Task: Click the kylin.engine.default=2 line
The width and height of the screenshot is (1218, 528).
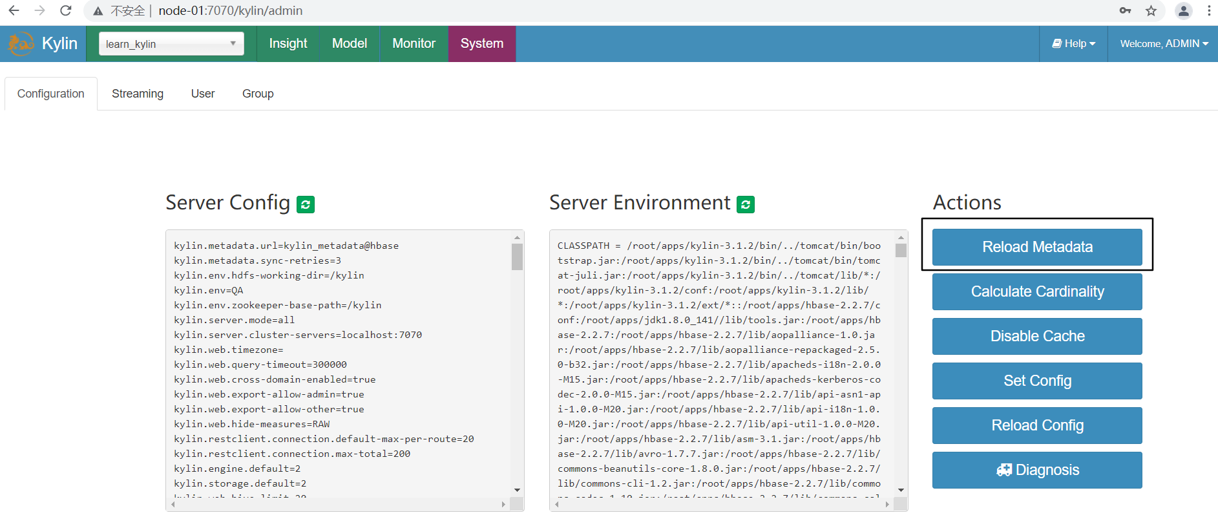Action: pyautogui.click(x=237, y=469)
